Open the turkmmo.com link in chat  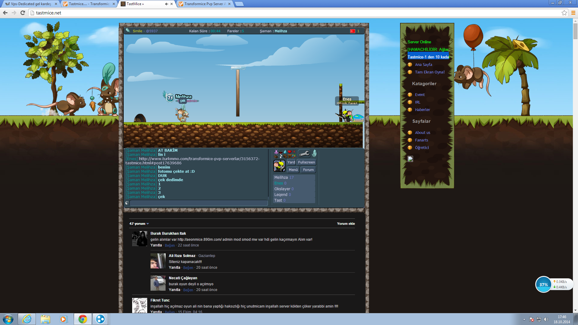click(x=192, y=161)
